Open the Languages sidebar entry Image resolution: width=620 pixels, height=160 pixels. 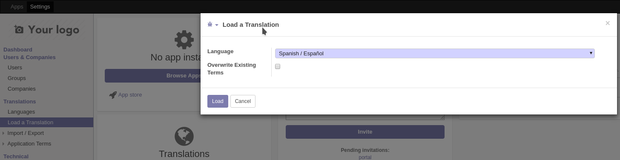(x=21, y=111)
